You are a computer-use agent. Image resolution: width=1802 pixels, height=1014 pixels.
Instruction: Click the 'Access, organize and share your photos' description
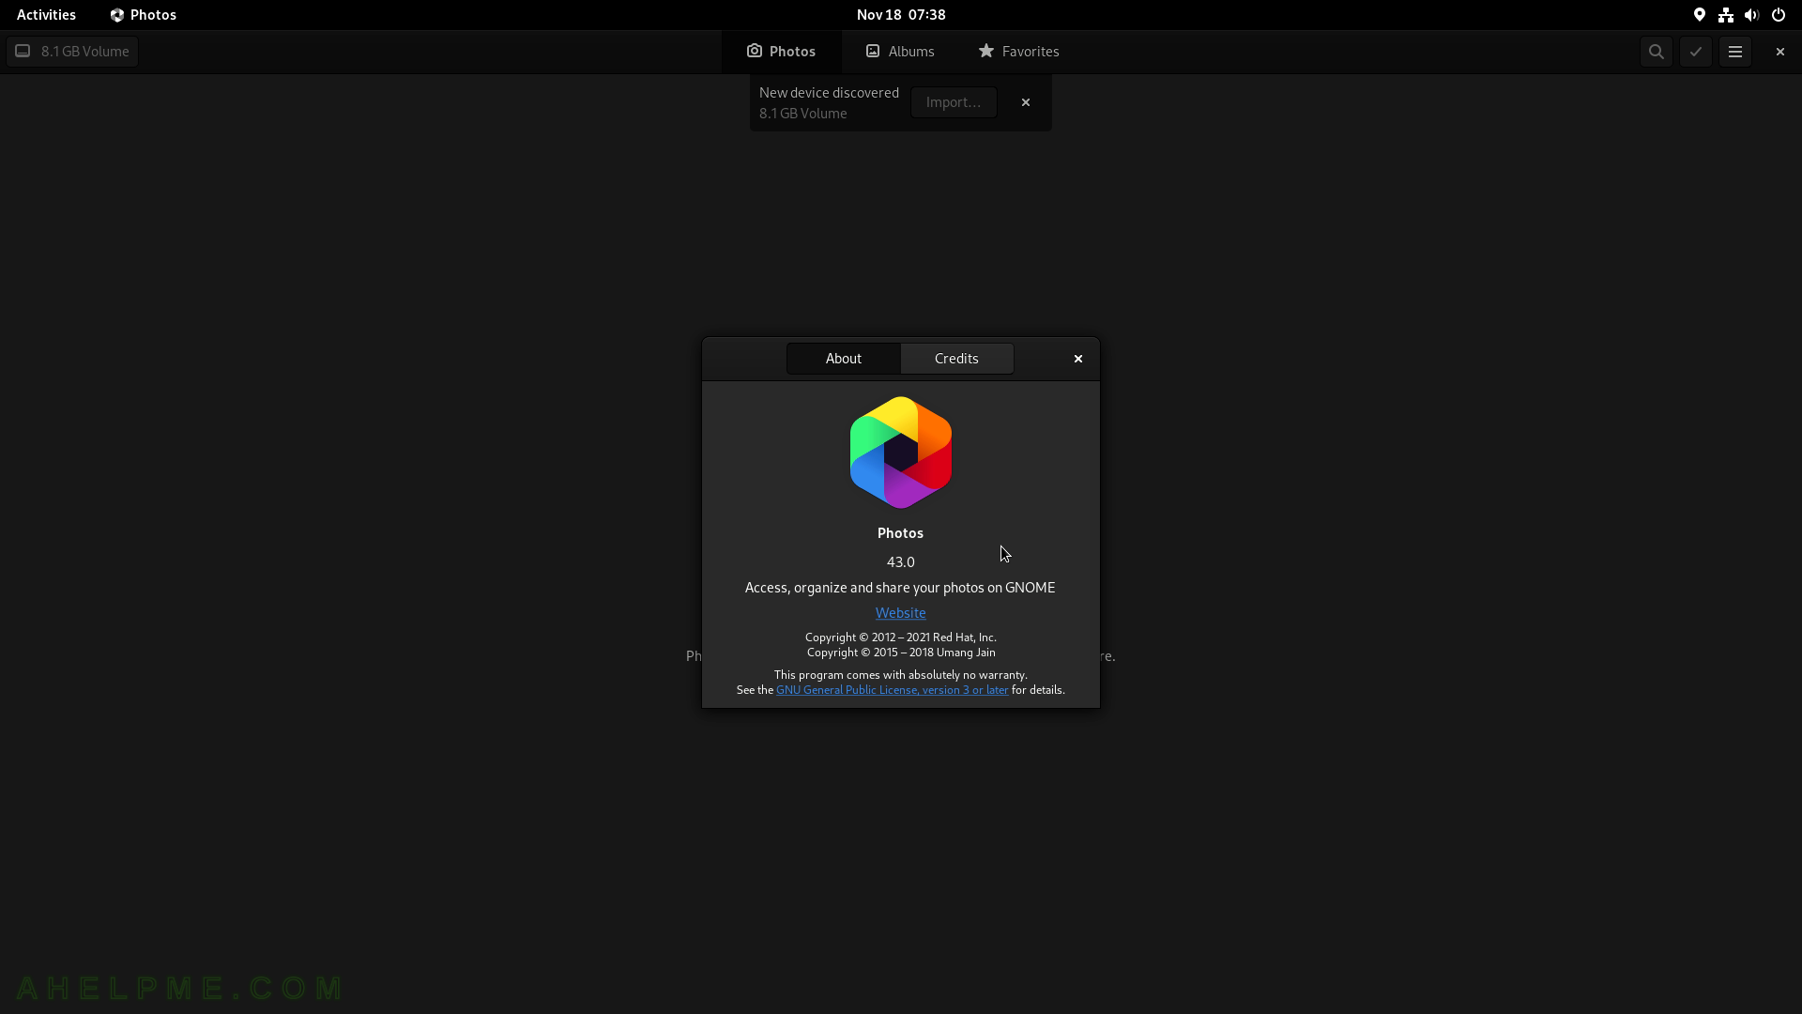(x=900, y=588)
